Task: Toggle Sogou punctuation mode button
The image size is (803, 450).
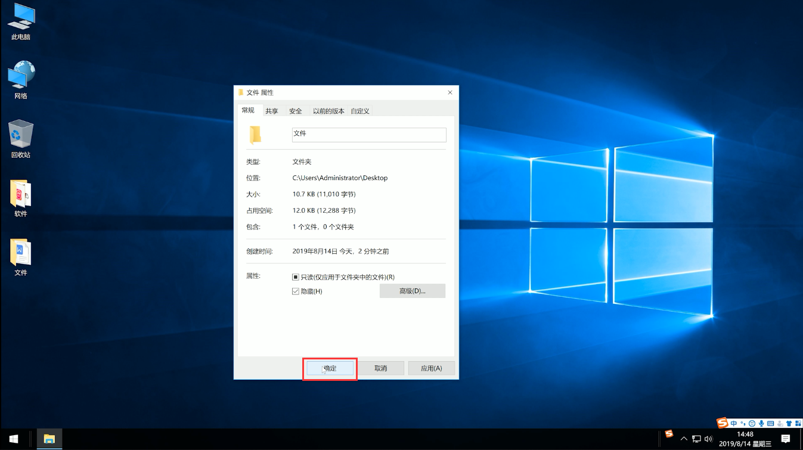Action: [743, 423]
